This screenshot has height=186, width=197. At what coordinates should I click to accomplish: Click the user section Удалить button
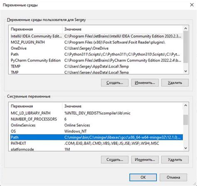175,83
